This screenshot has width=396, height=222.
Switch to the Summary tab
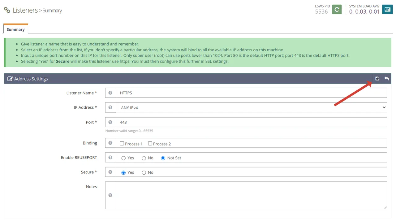click(15, 29)
